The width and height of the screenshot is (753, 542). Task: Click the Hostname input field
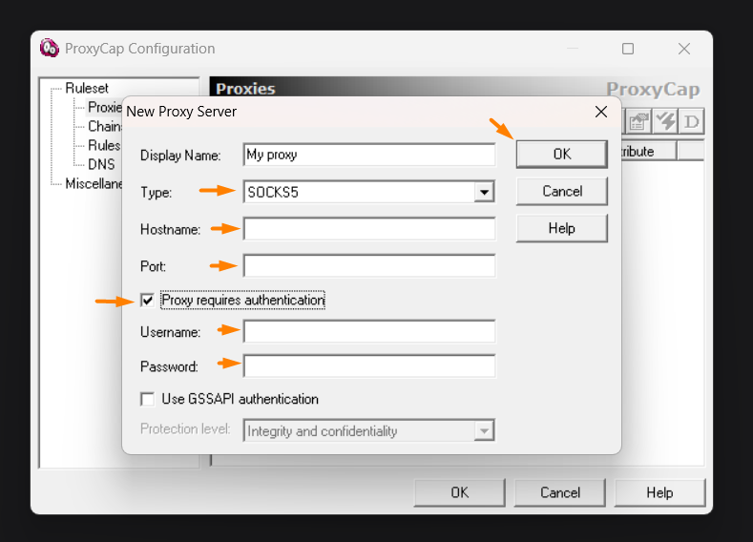(x=368, y=229)
